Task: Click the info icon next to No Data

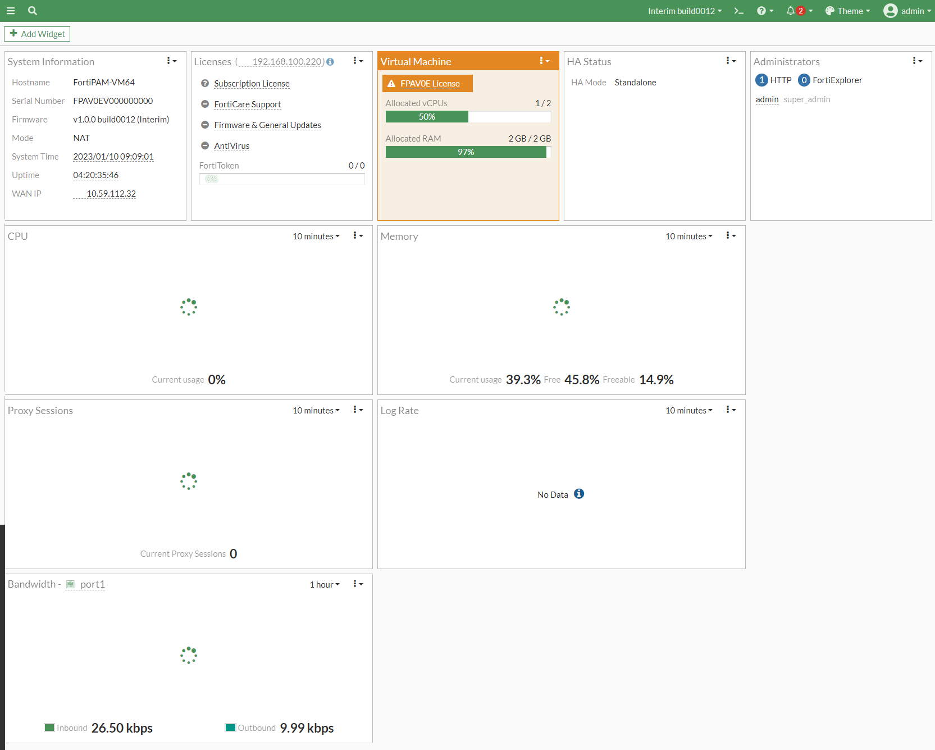Action: tap(579, 494)
